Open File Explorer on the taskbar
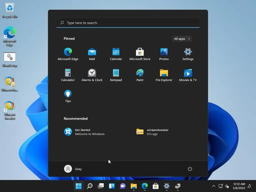The width and height of the screenshot is (256, 192). pyautogui.click(x=134, y=186)
